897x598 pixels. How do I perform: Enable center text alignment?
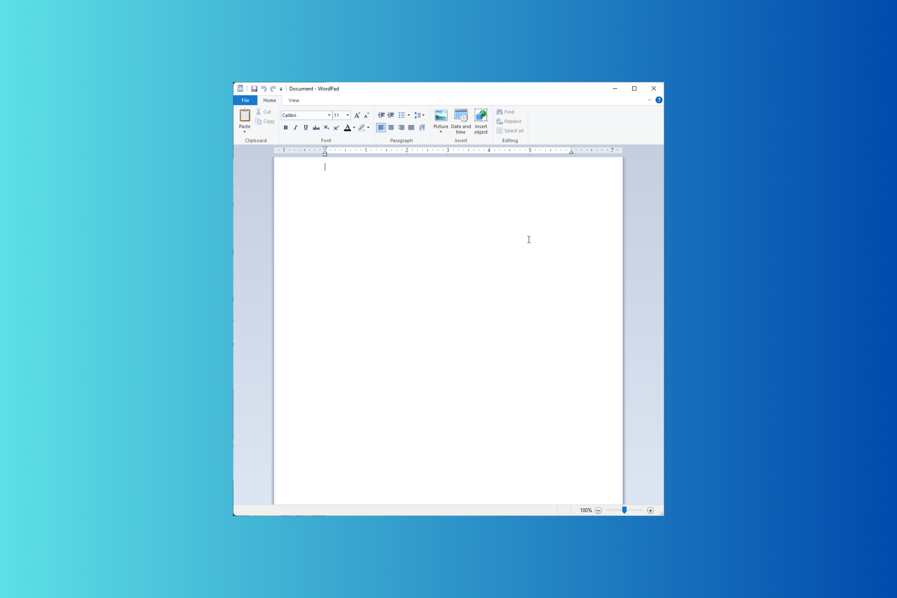coord(391,128)
